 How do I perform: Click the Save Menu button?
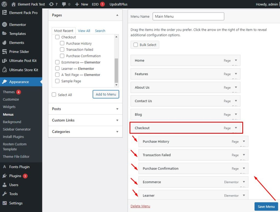pyautogui.click(x=266, y=206)
